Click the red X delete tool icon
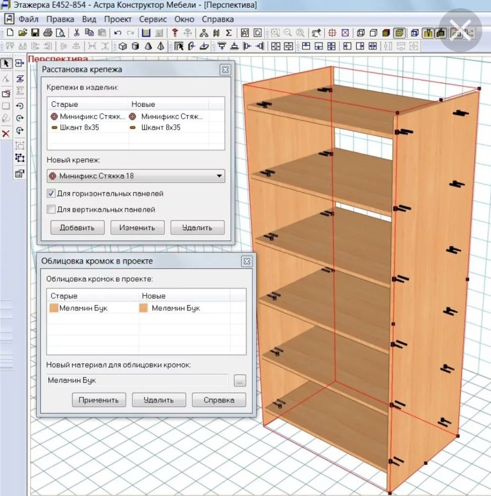 [6, 134]
